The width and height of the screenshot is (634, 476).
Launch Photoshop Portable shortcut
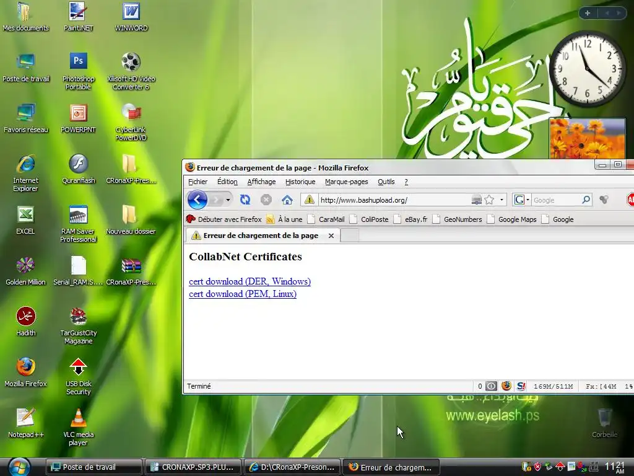tap(78, 71)
